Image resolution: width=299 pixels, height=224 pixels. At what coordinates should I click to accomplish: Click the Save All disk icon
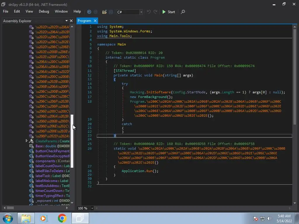tap(111, 12)
